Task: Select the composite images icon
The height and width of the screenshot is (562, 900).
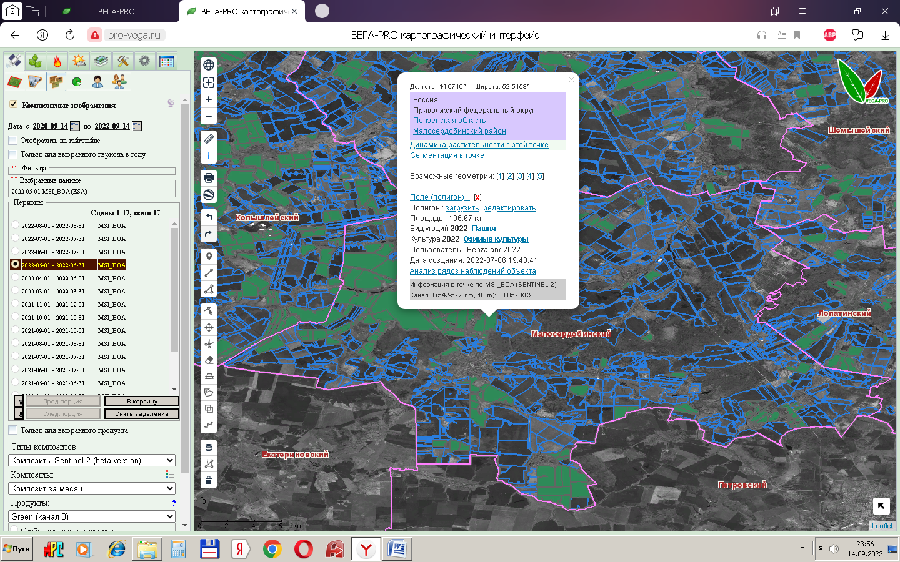Action: 56,82
